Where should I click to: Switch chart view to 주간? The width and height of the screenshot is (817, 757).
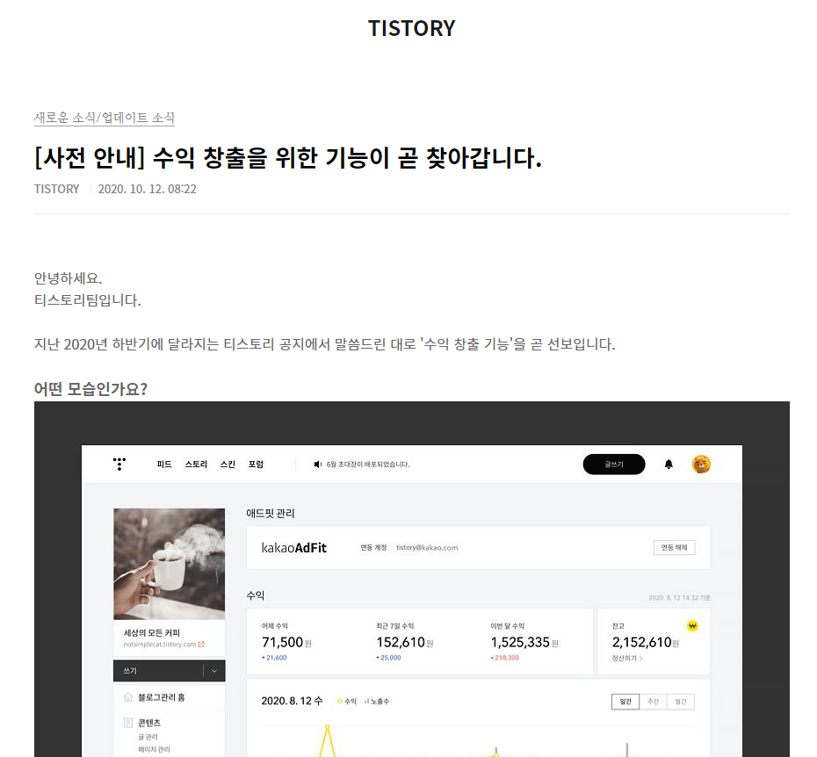click(653, 702)
